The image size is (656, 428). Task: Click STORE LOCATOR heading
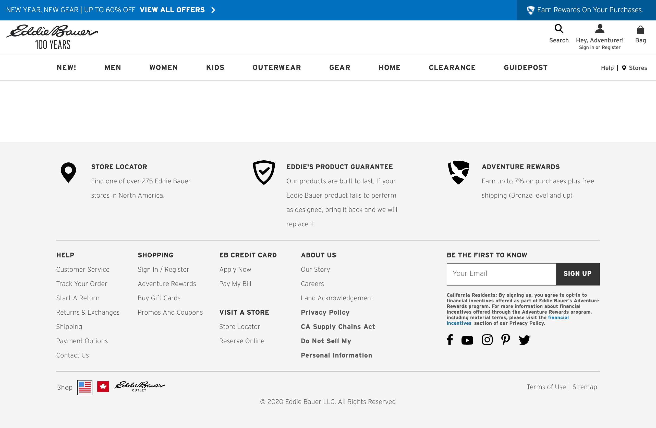click(119, 167)
